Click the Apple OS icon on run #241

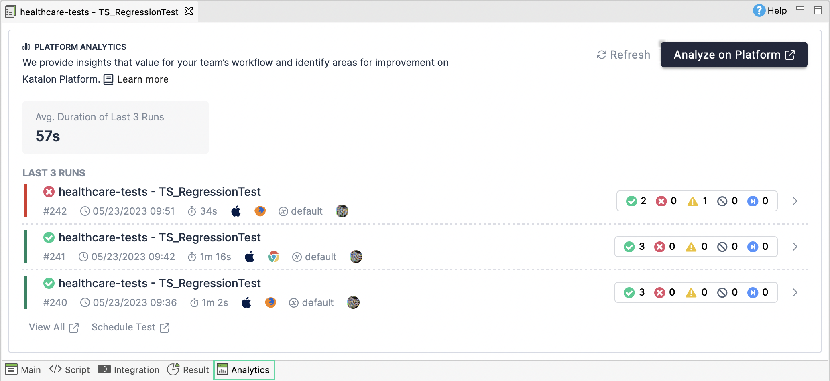250,257
